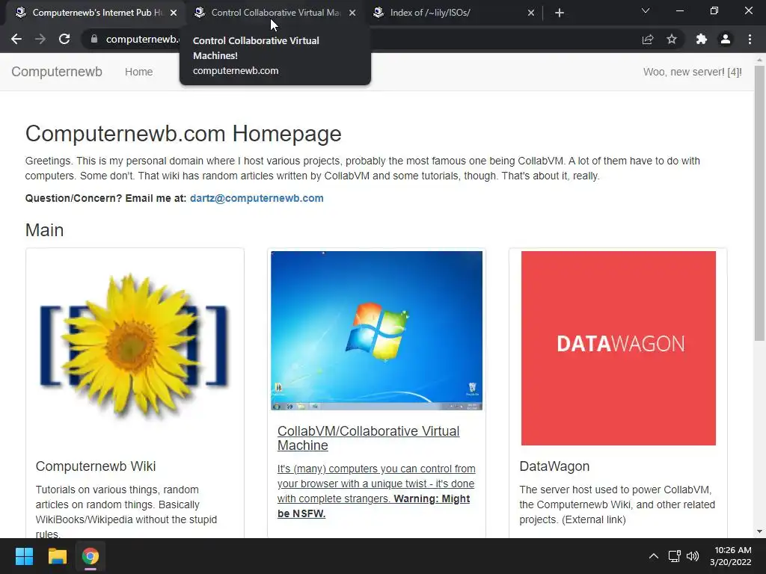This screenshot has width=766, height=574.
Task: Bookmark this page with the star
Action: click(672, 39)
